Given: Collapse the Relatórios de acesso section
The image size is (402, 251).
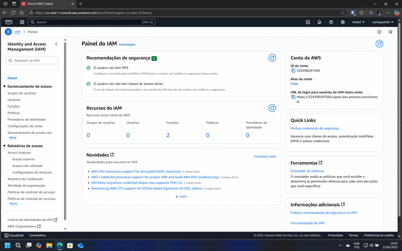Looking at the screenshot, I should coord(4,146).
